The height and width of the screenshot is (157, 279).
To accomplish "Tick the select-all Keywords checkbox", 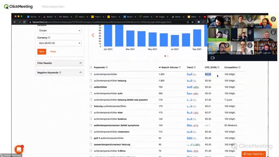I will point(91,67).
